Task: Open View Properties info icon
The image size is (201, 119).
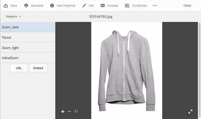Action: click(52, 6)
